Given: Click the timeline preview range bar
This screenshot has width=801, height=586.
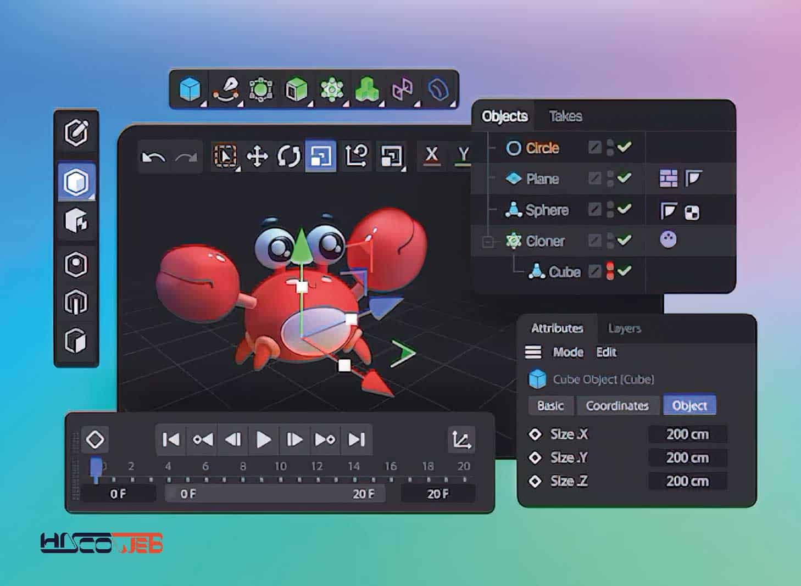Looking at the screenshot, I should [276, 494].
